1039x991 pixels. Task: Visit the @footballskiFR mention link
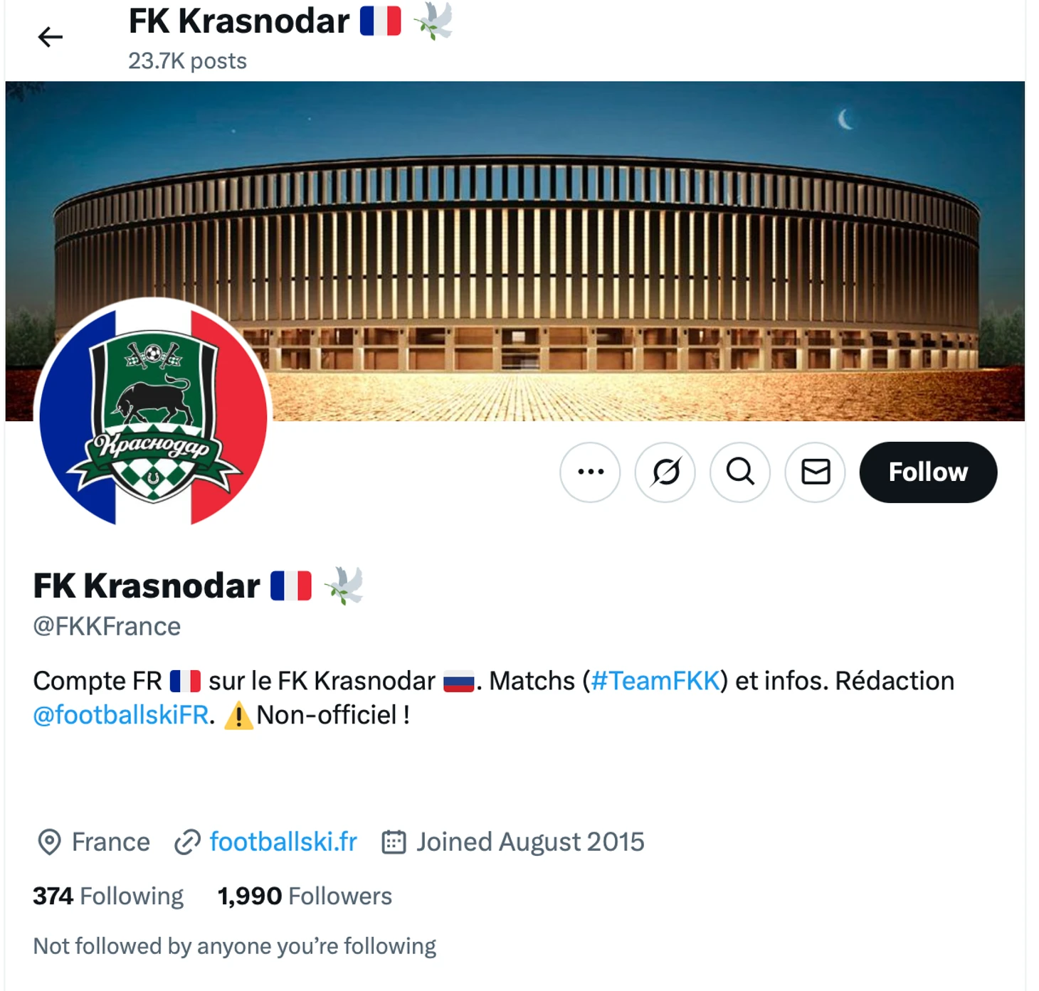[x=121, y=715]
